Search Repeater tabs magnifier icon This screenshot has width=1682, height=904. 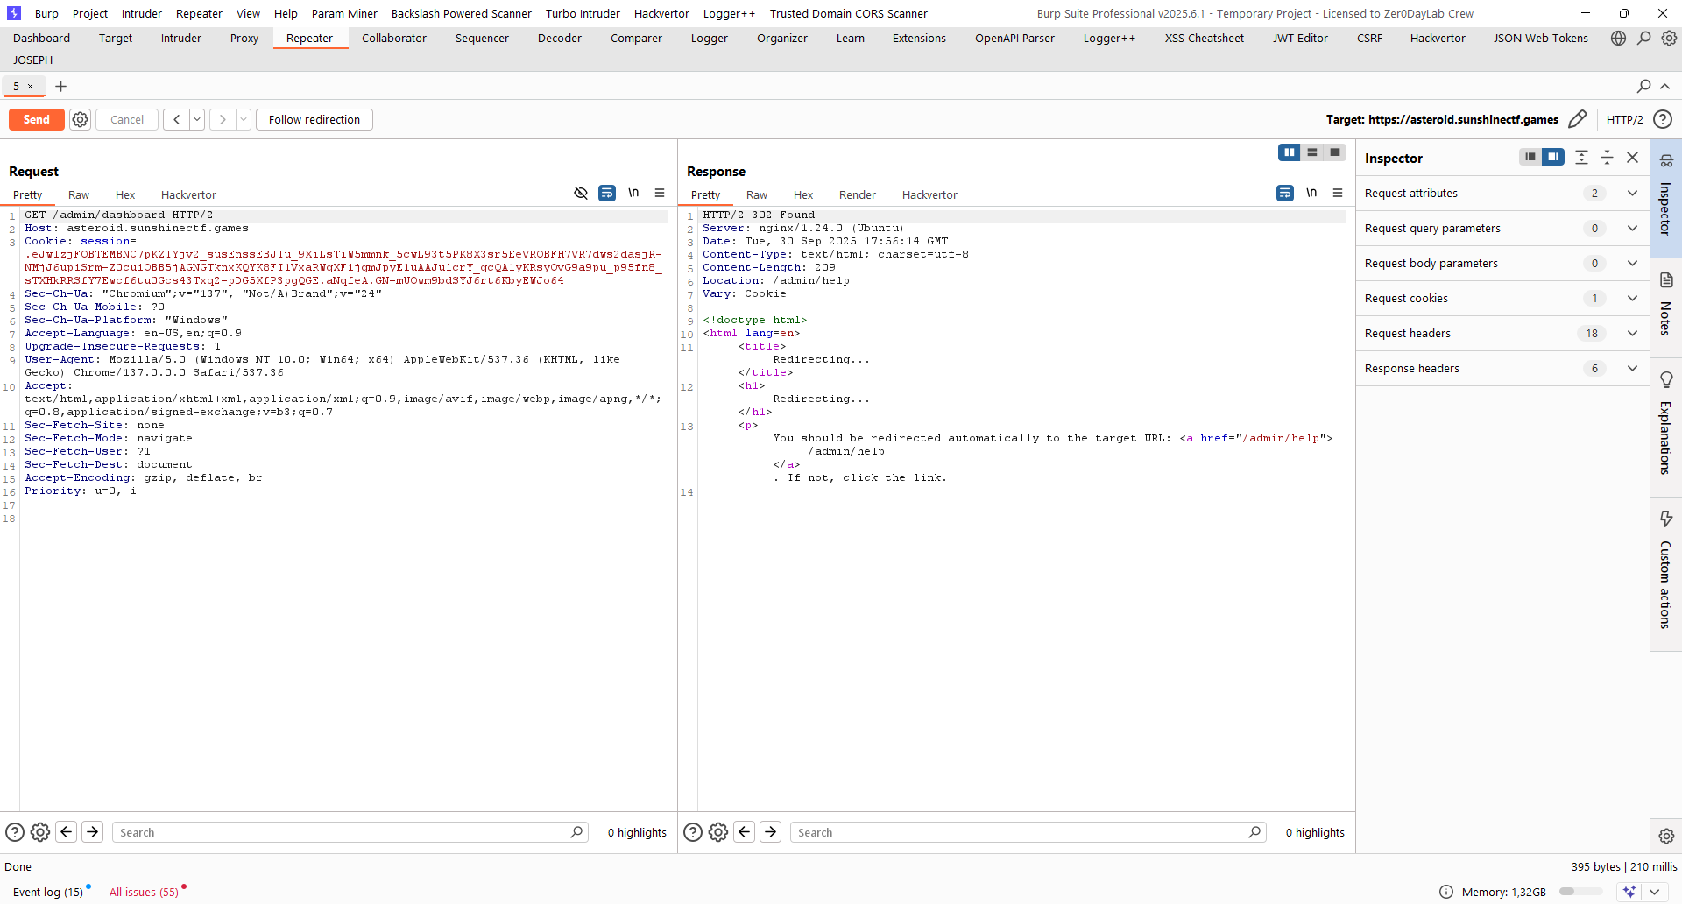[1643, 86]
